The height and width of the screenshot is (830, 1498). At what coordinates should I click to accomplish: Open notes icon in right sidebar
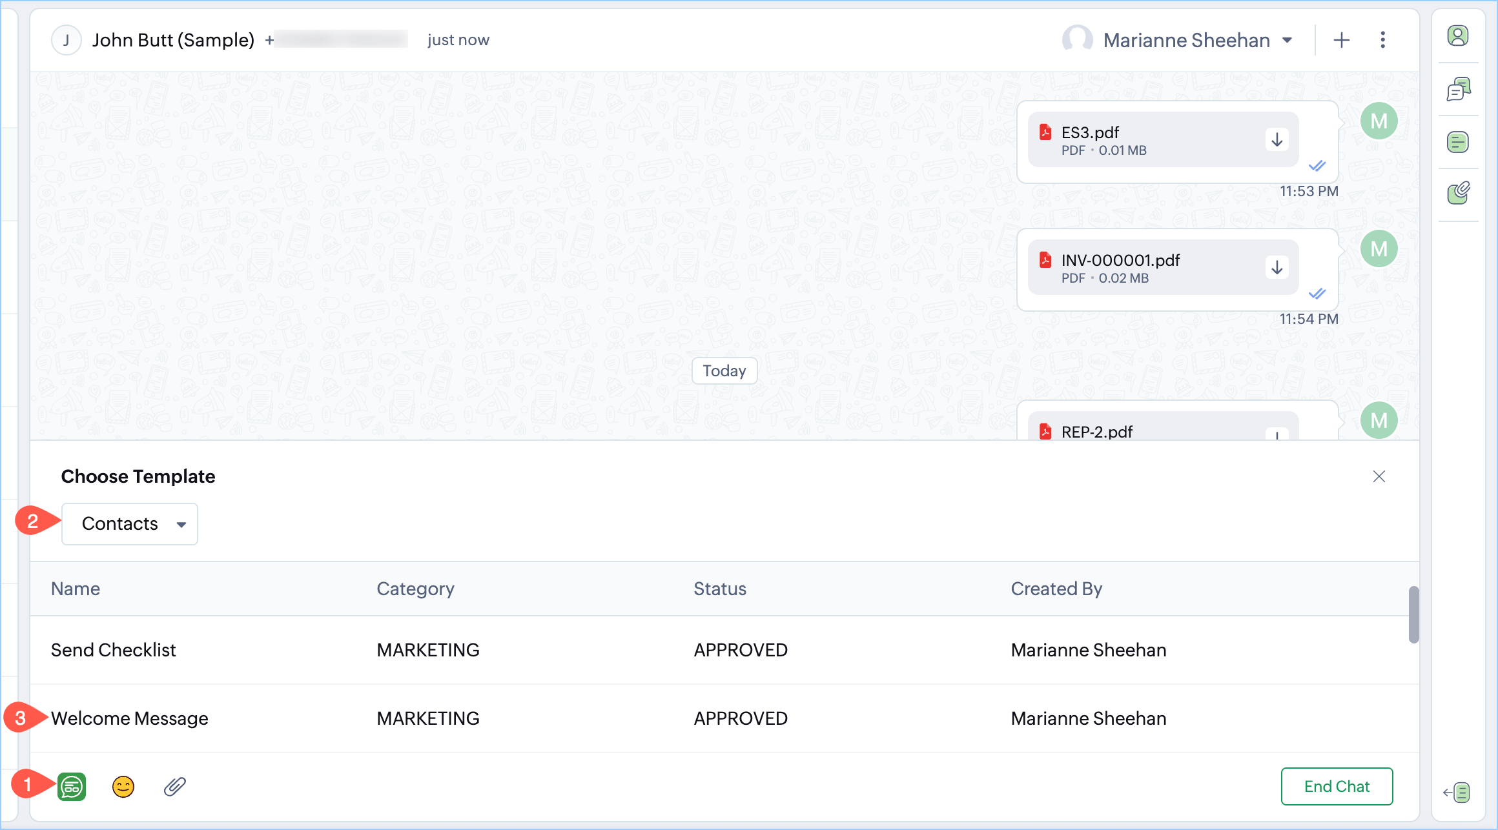(1458, 142)
